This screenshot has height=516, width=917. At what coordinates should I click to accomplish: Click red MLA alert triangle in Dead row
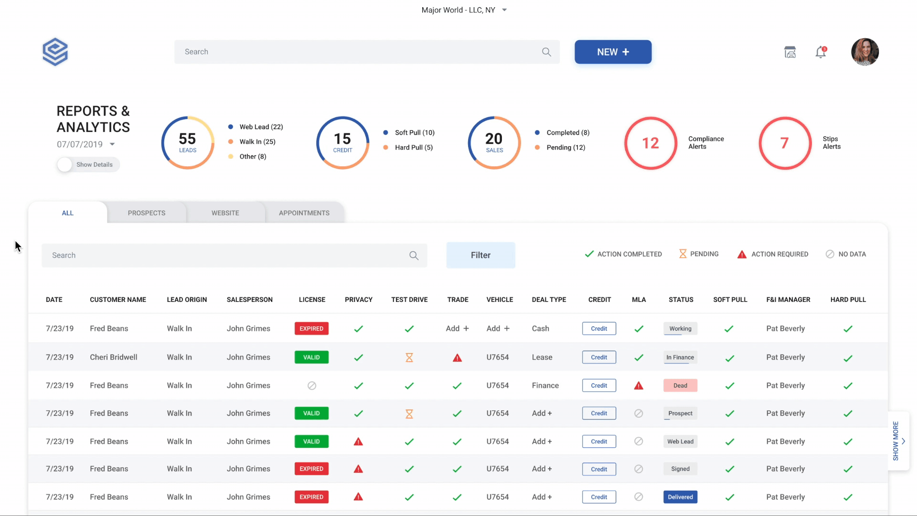[639, 386]
